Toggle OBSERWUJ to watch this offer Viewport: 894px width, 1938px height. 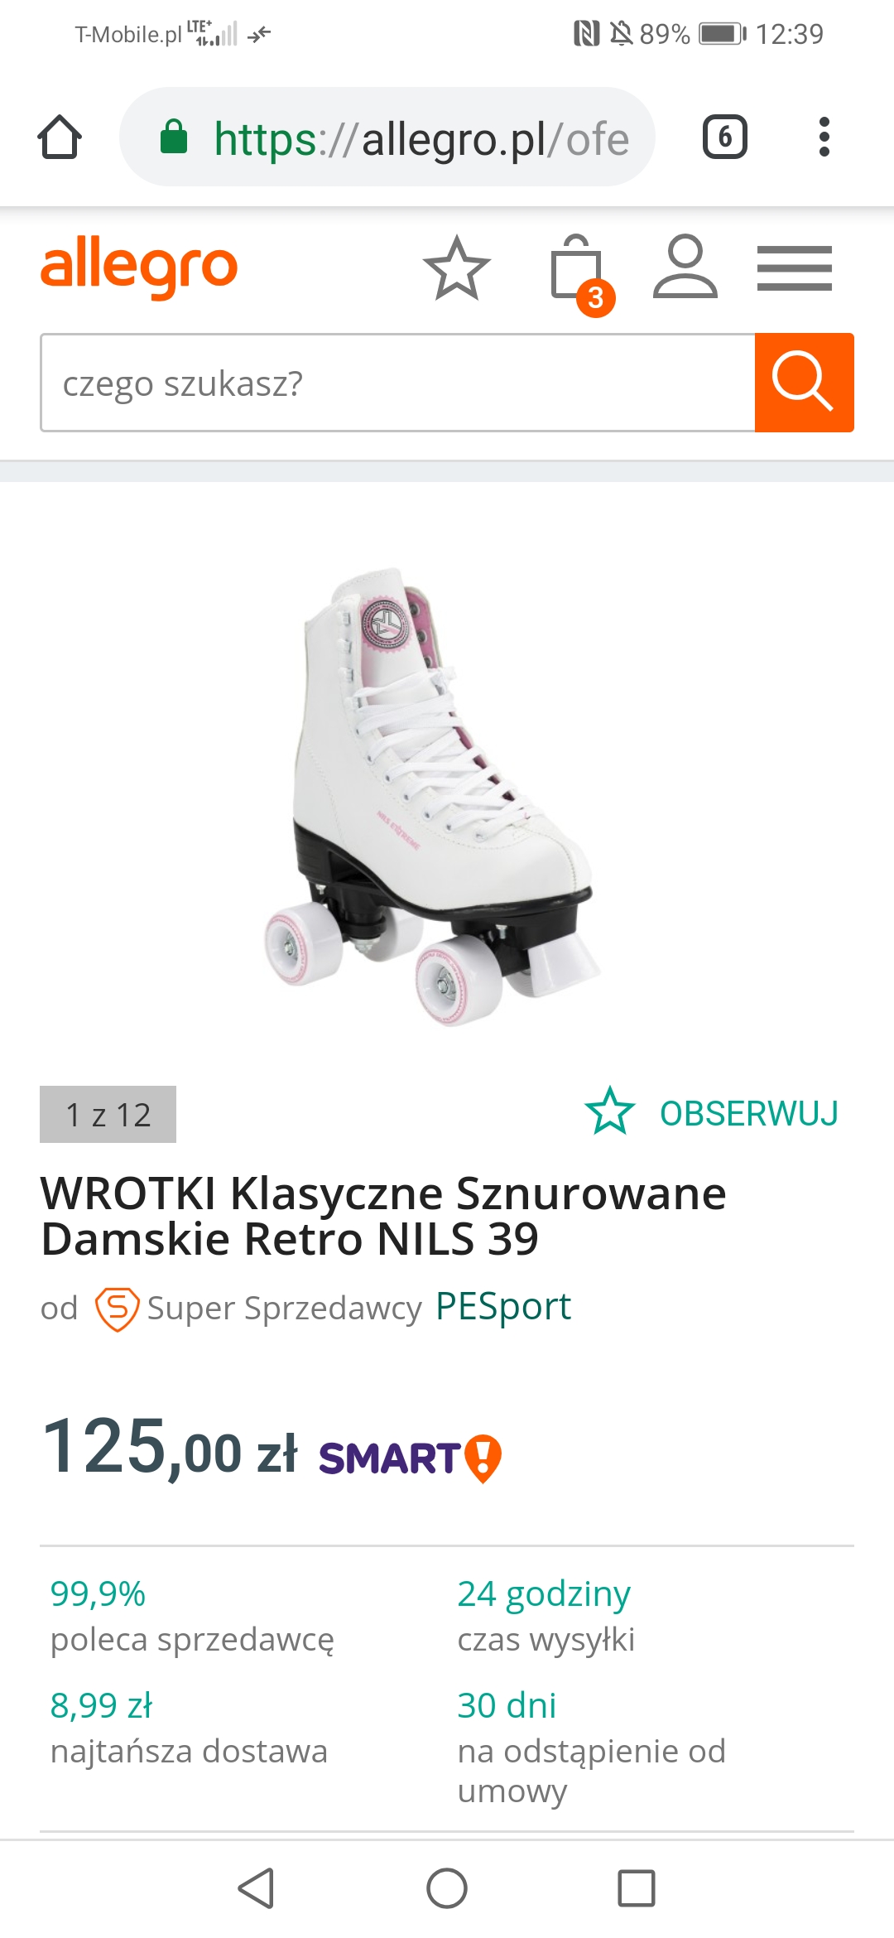pyautogui.click(x=712, y=1112)
